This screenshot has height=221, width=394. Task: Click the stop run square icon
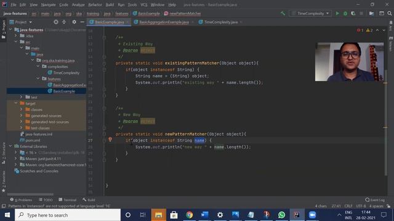click(x=361, y=14)
